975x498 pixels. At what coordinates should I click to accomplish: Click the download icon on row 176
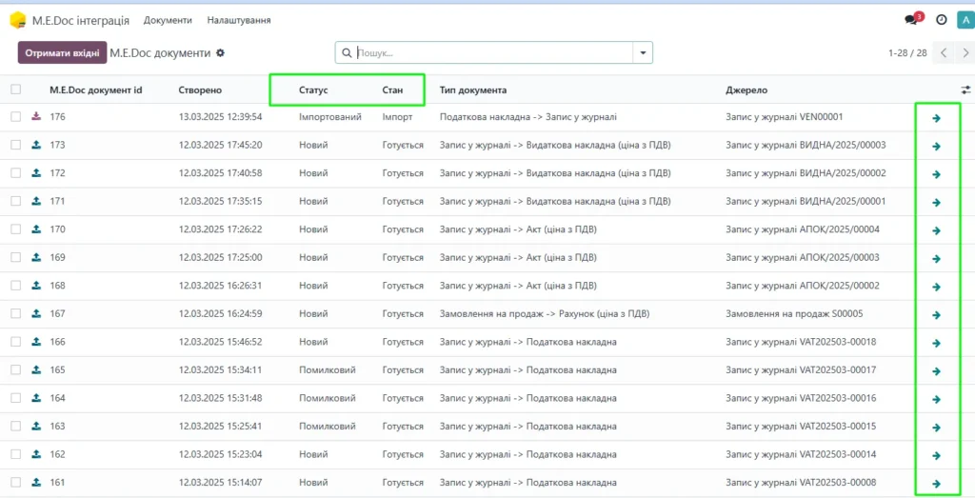[36, 116]
